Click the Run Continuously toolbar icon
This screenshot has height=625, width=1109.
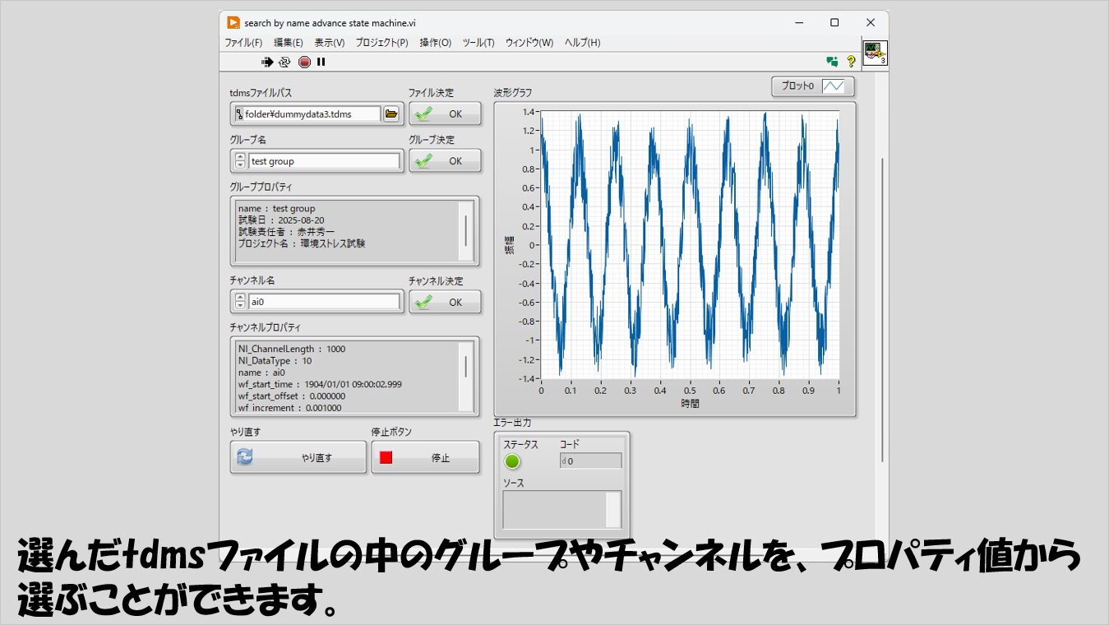click(284, 62)
